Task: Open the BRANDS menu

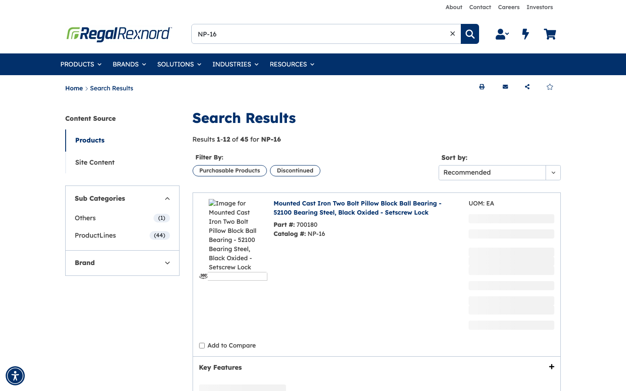Action: pyautogui.click(x=129, y=64)
